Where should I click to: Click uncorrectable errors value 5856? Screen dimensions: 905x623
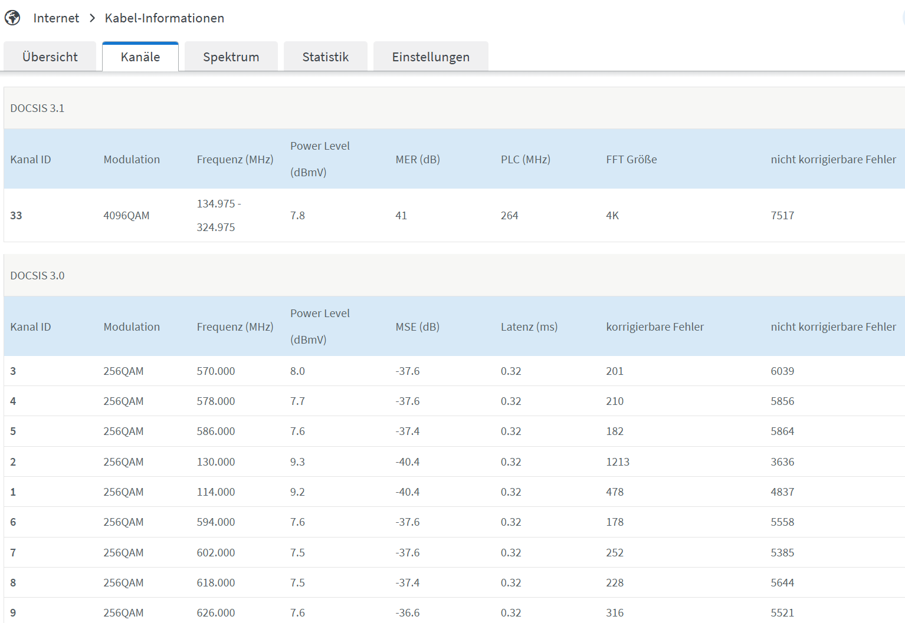coord(782,401)
